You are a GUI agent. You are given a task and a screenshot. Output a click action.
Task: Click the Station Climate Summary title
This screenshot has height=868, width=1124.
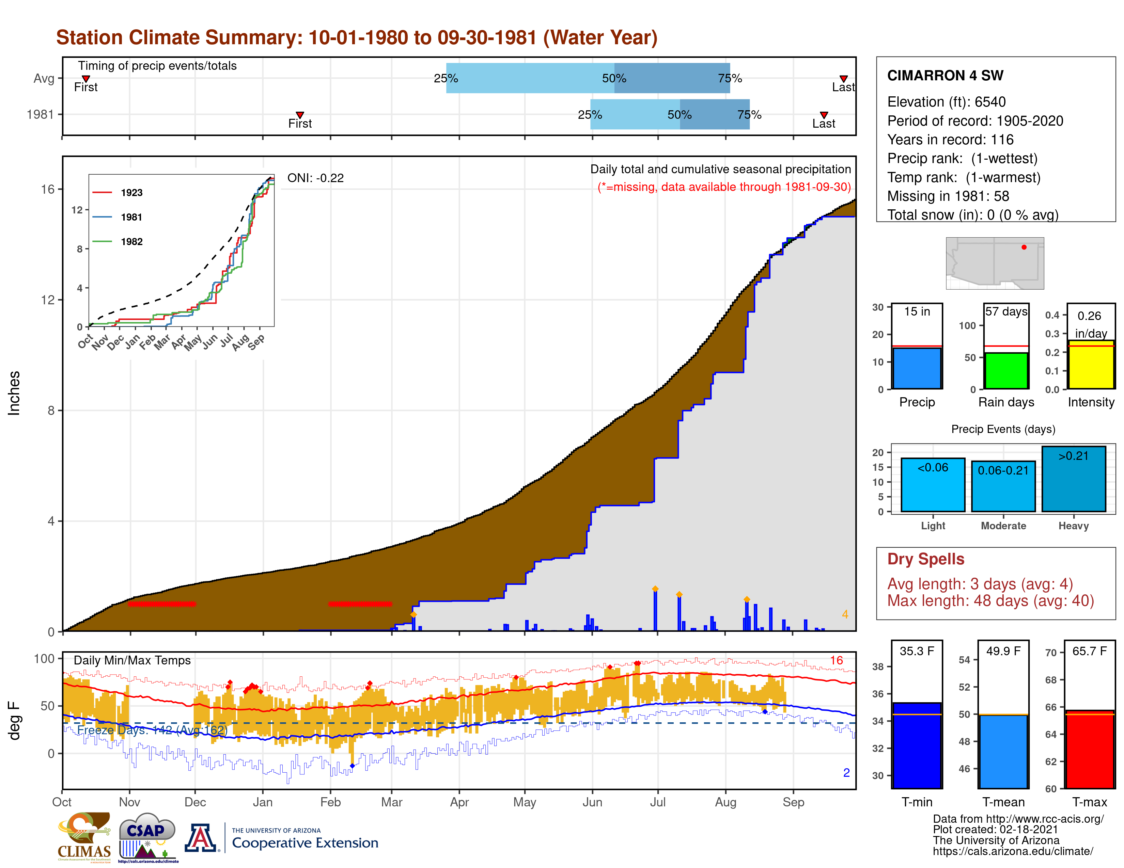click(x=357, y=37)
